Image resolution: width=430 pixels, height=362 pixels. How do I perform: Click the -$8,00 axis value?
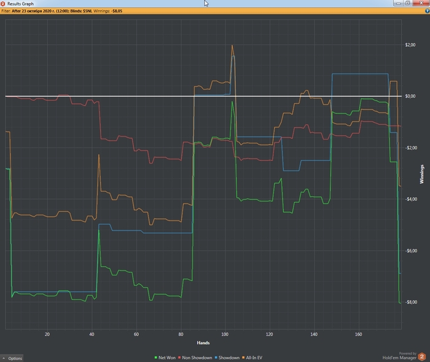click(x=411, y=302)
